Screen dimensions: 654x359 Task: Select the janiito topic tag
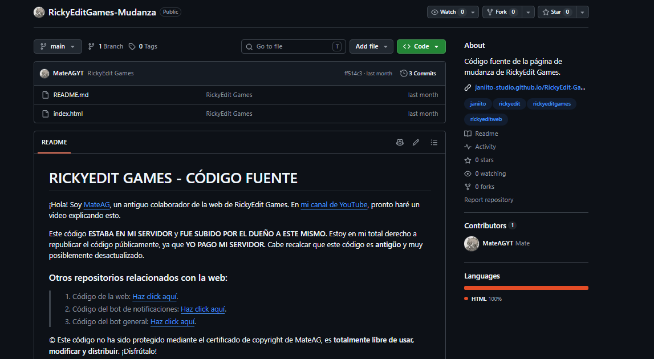pyautogui.click(x=478, y=104)
